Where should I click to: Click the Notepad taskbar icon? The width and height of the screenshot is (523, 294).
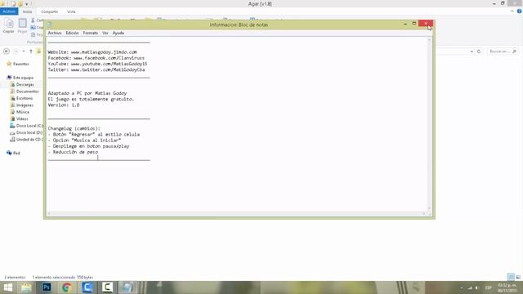click(x=127, y=287)
